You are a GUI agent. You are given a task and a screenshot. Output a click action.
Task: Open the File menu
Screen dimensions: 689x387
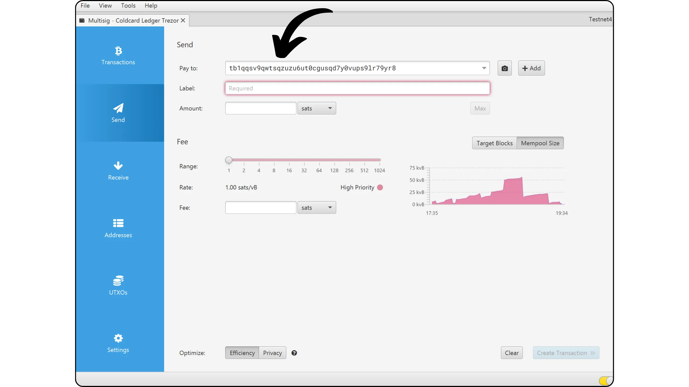[x=85, y=6]
